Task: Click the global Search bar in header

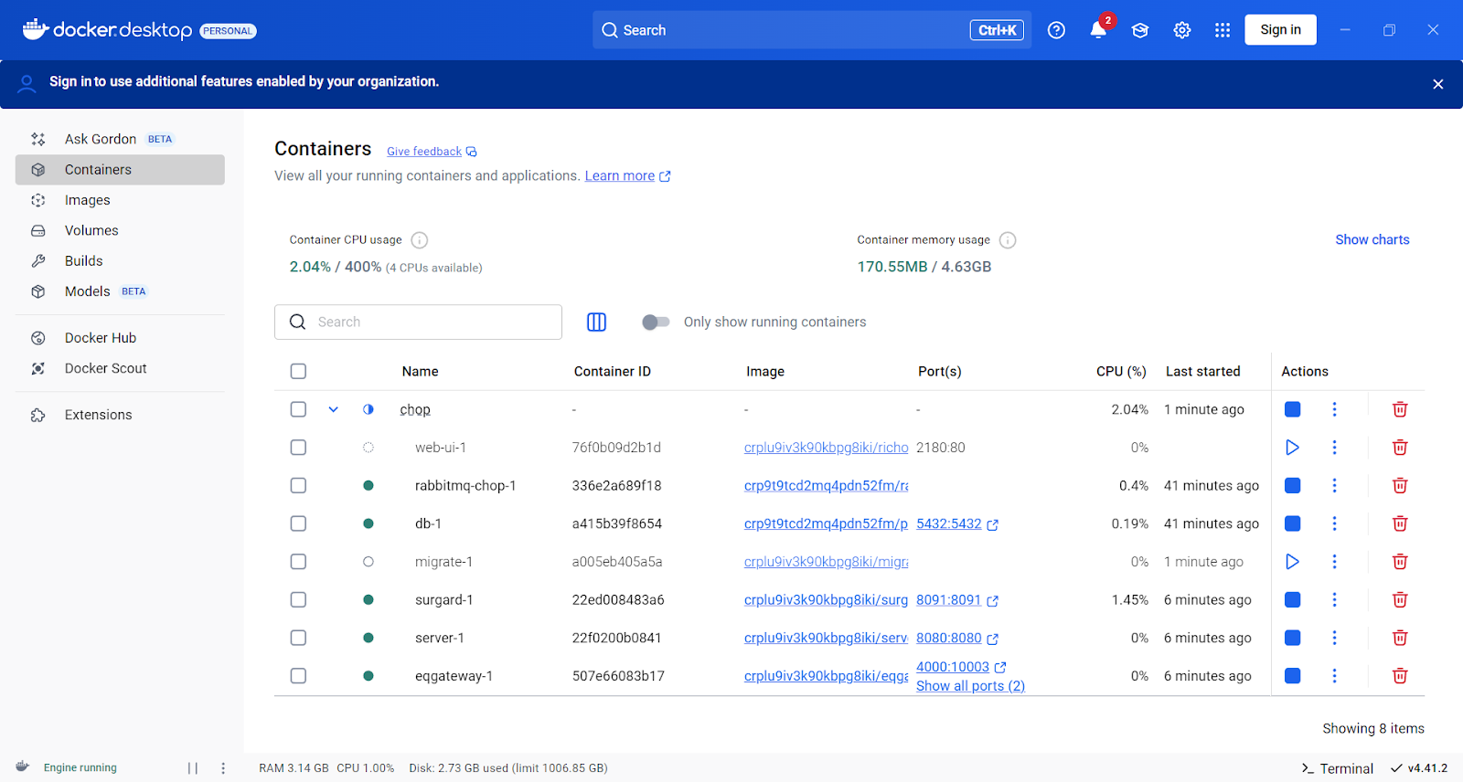Action: (x=811, y=30)
